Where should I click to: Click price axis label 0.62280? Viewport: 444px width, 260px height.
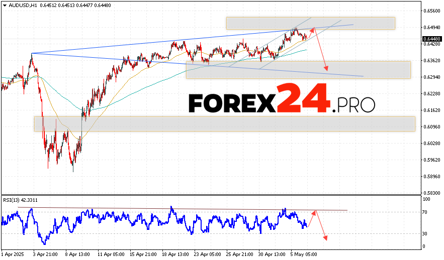click(x=432, y=93)
